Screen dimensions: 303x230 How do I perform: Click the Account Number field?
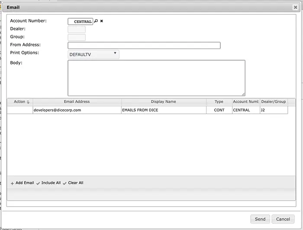(81, 22)
